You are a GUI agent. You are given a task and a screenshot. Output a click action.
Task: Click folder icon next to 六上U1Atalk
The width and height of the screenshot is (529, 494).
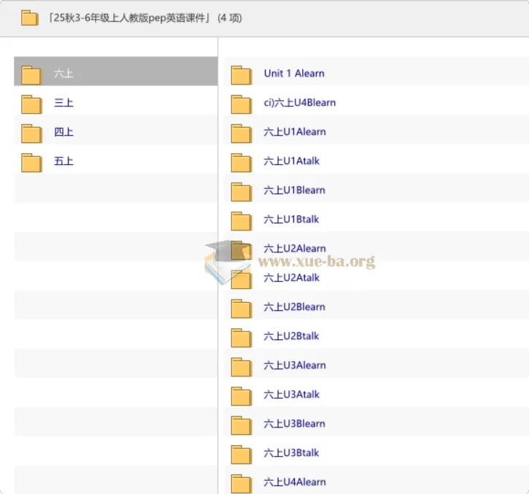[x=242, y=163]
